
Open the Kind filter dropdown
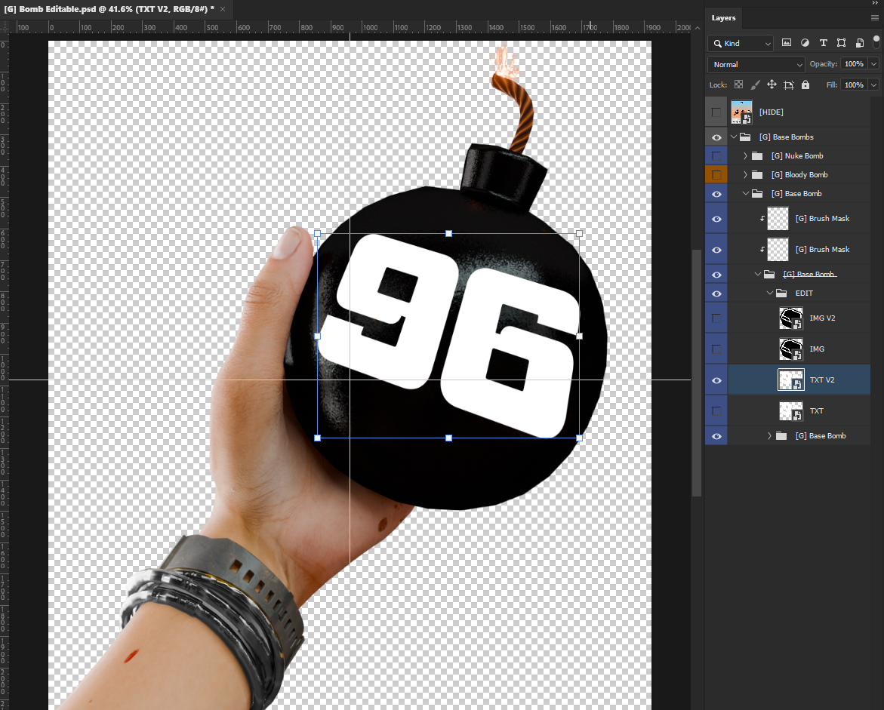pyautogui.click(x=741, y=44)
